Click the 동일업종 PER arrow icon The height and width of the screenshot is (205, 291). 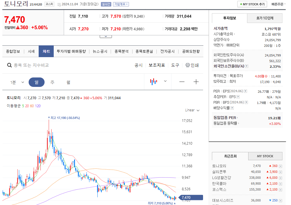(x=237, y=118)
